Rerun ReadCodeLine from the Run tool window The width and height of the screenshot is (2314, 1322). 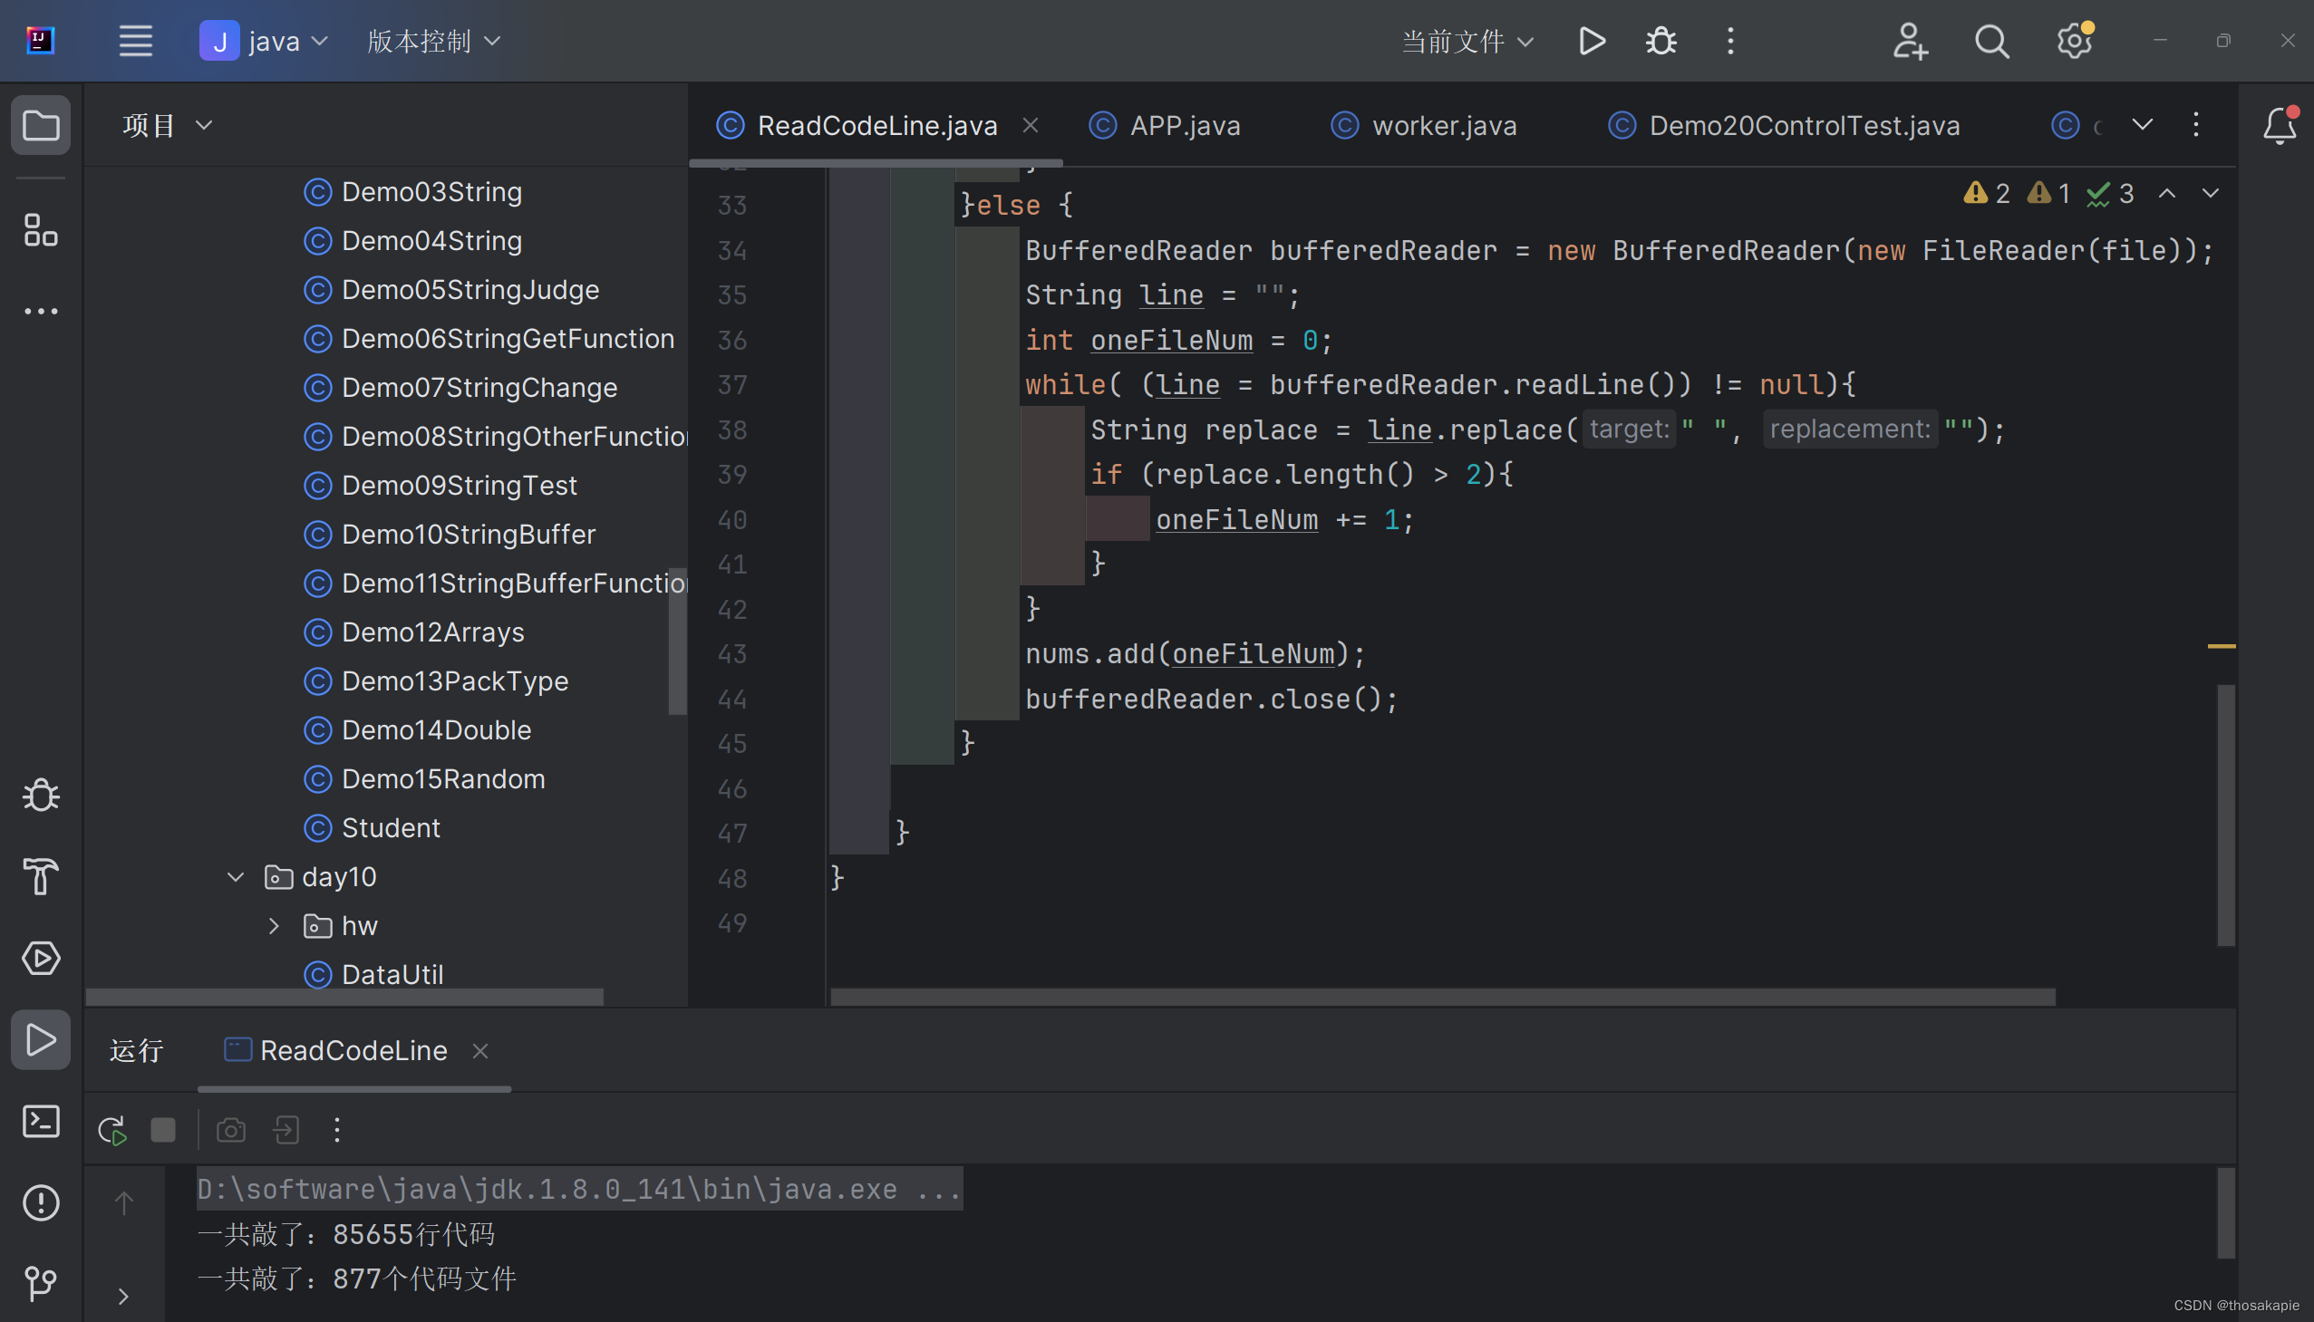pos(111,1131)
